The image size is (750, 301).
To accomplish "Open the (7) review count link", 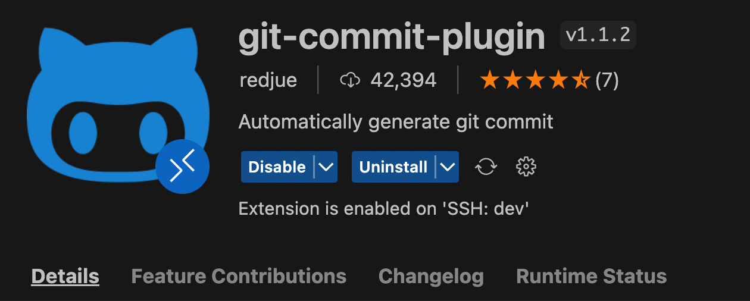I will click(x=607, y=80).
